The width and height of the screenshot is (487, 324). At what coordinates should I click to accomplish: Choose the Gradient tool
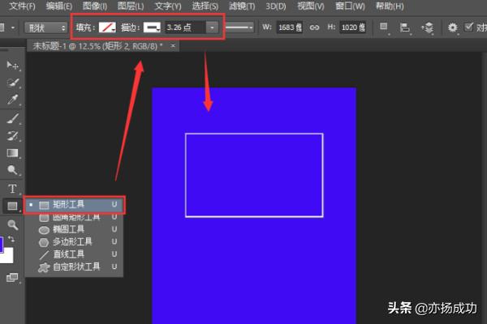[12, 152]
